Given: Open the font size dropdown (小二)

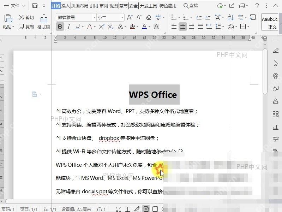Looking at the screenshot, I should pos(122,17).
